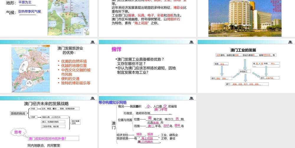
Task: Click the building icon on the 澳门经济未来的发展战略 slide
Action: pos(93,98)
